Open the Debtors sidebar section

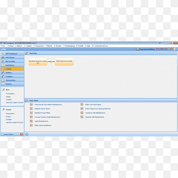point(12,73)
